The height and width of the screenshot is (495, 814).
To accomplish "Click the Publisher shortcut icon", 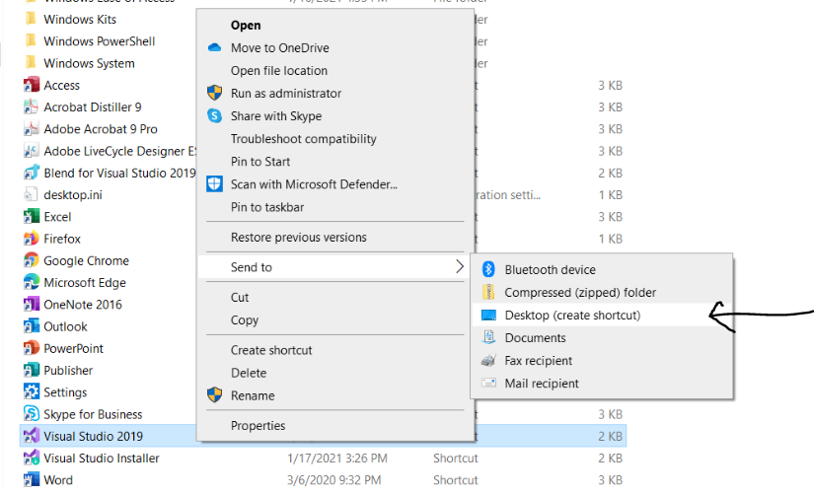I will [x=32, y=371].
